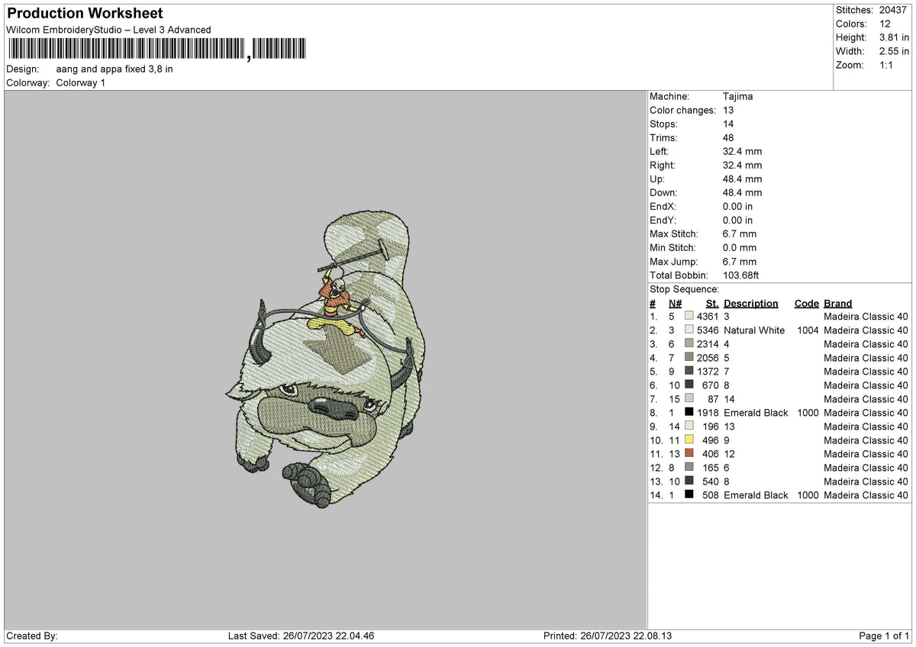Screen dimensions: 916x647
Task: Select the cream swatch in stop 1 row
Action: click(x=689, y=317)
